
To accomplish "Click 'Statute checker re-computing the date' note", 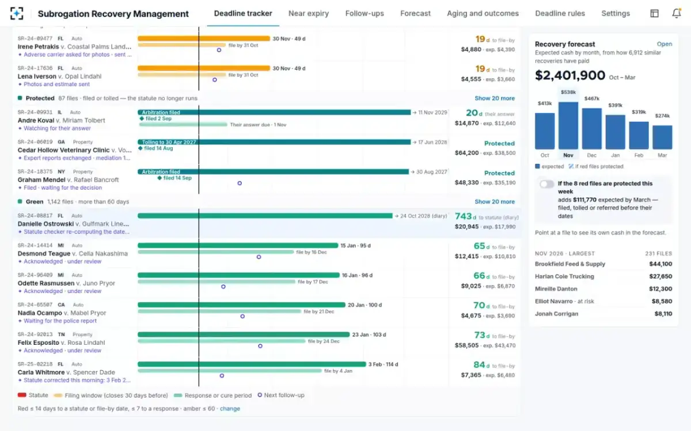I will (74, 232).
